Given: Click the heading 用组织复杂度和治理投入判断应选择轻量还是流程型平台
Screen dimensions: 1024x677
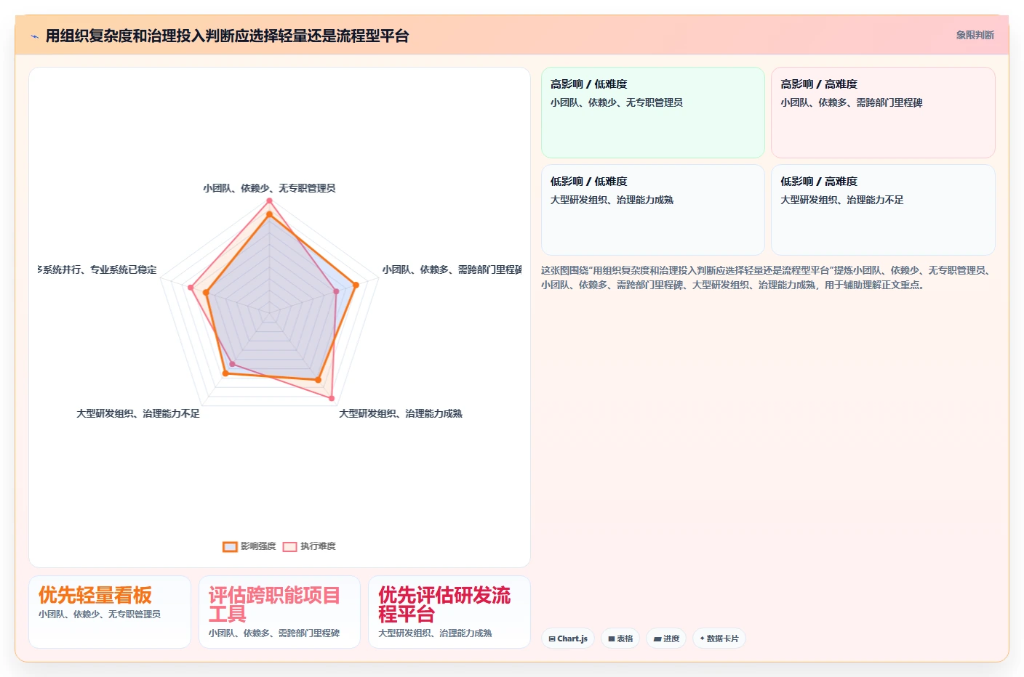Looking at the screenshot, I should coord(228,36).
